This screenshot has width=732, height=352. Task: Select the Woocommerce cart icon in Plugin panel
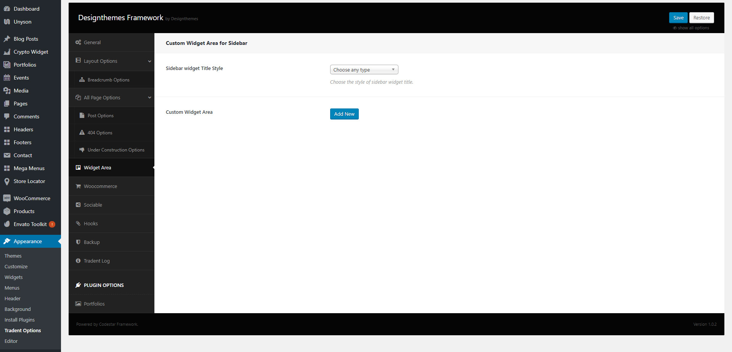79,186
